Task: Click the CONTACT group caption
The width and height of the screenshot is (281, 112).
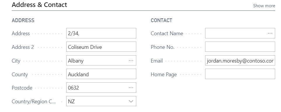Action: [161, 20]
